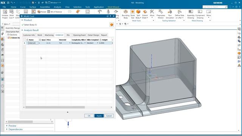Open the Opening/Insert tab
The height and width of the screenshot is (136, 242).
coord(79,35)
